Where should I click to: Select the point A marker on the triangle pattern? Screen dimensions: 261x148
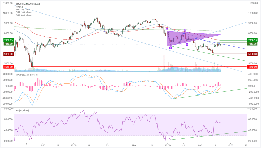click(167, 29)
